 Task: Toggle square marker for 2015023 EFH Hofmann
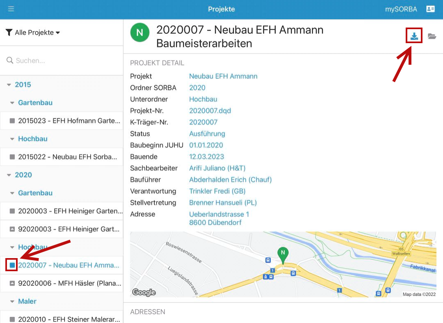12,121
